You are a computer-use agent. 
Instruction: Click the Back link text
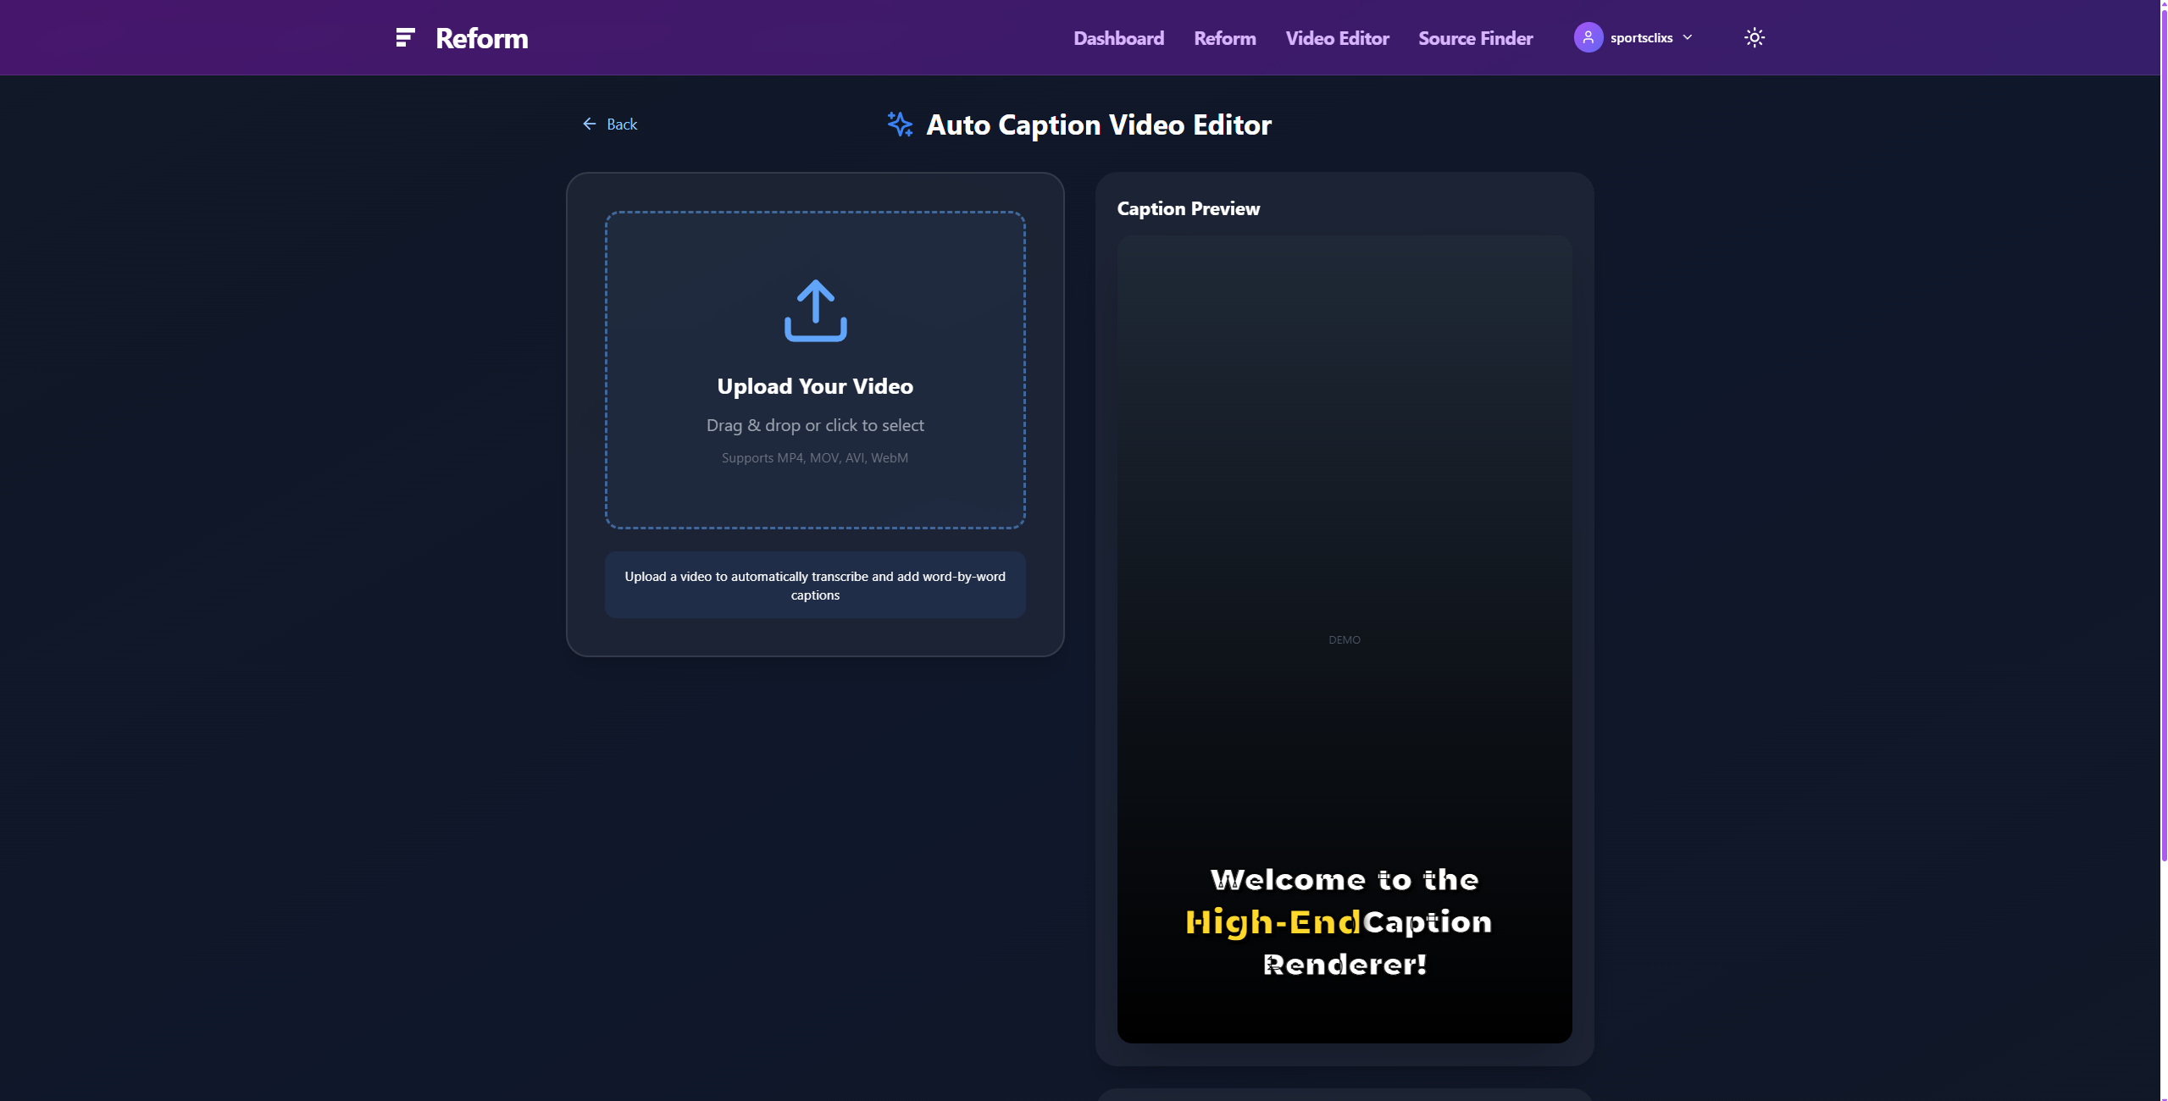point(622,124)
